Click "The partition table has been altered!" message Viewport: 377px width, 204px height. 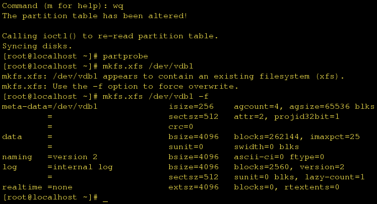[95, 16]
